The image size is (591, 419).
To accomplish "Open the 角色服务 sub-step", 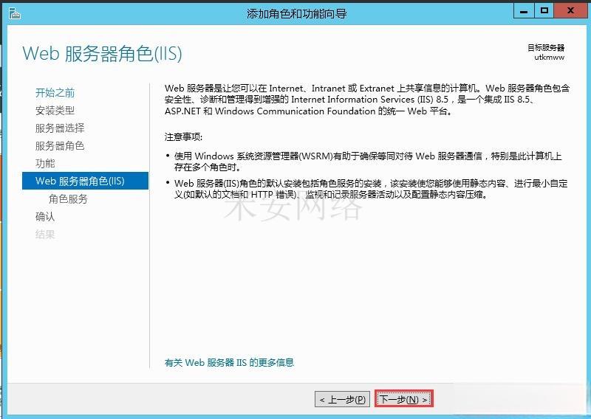I will tap(68, 199).
